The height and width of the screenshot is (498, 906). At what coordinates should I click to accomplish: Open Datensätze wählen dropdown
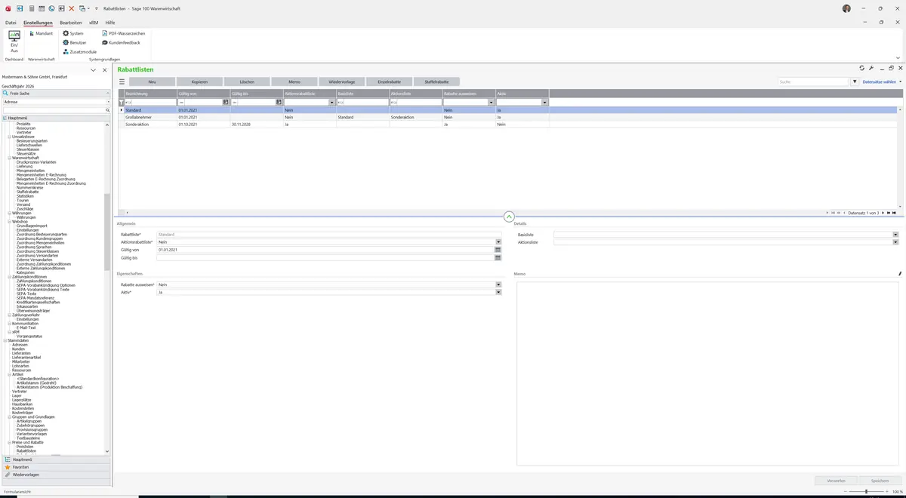882,81
